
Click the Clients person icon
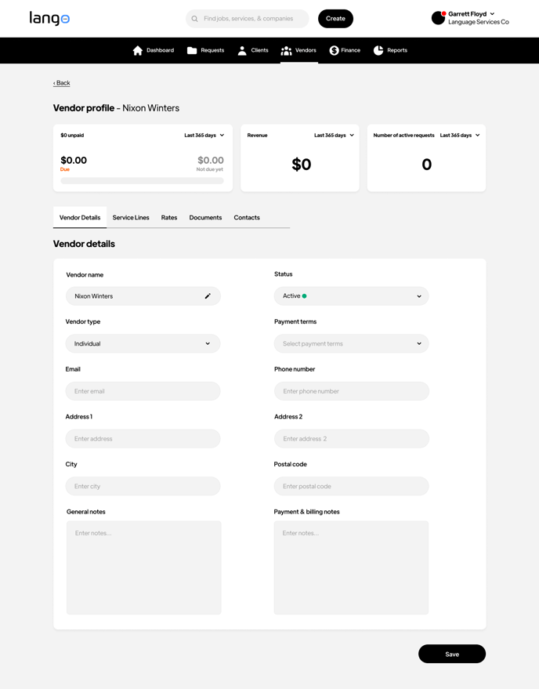point(241,49)
